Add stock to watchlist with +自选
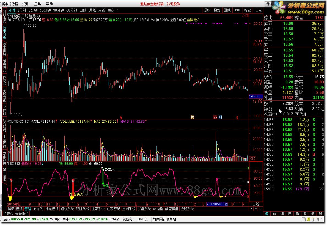Screen dimensions: 327x225 click(x=258, y=10)
